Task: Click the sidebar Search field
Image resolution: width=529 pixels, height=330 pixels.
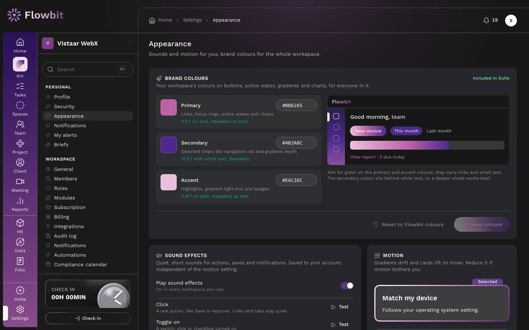Action: coord(88,69)
